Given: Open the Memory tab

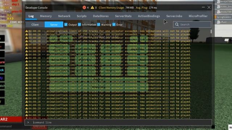Looking at the screenshot, I should click(x=46, y=16).
